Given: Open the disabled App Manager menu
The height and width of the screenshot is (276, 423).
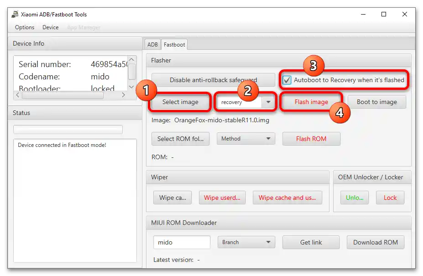Looking at the screenshot, I should coord(84,27).
